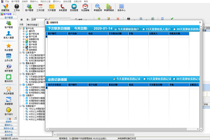
Task: Open the 来电管理 phone icon
Action: point(63,8)
